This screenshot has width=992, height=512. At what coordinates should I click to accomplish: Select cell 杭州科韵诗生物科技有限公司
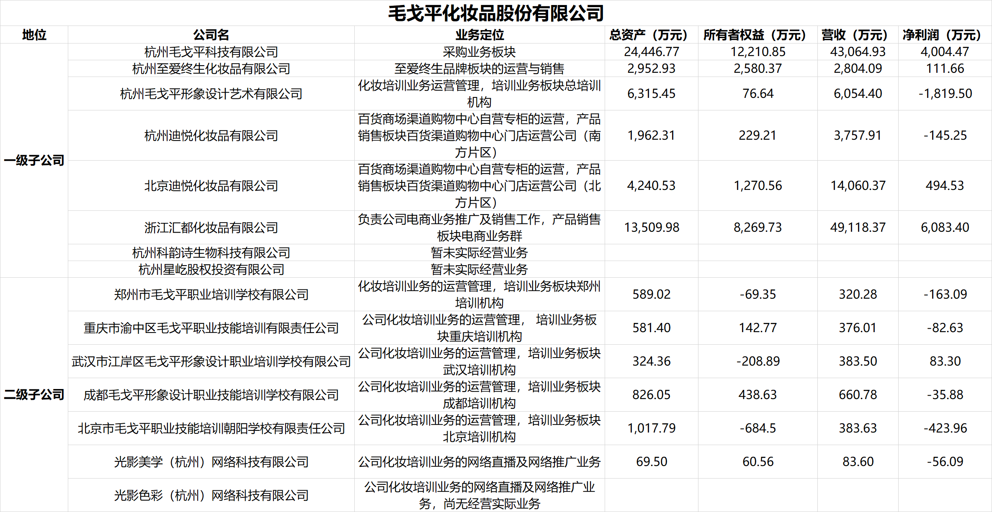click(211, 253)
